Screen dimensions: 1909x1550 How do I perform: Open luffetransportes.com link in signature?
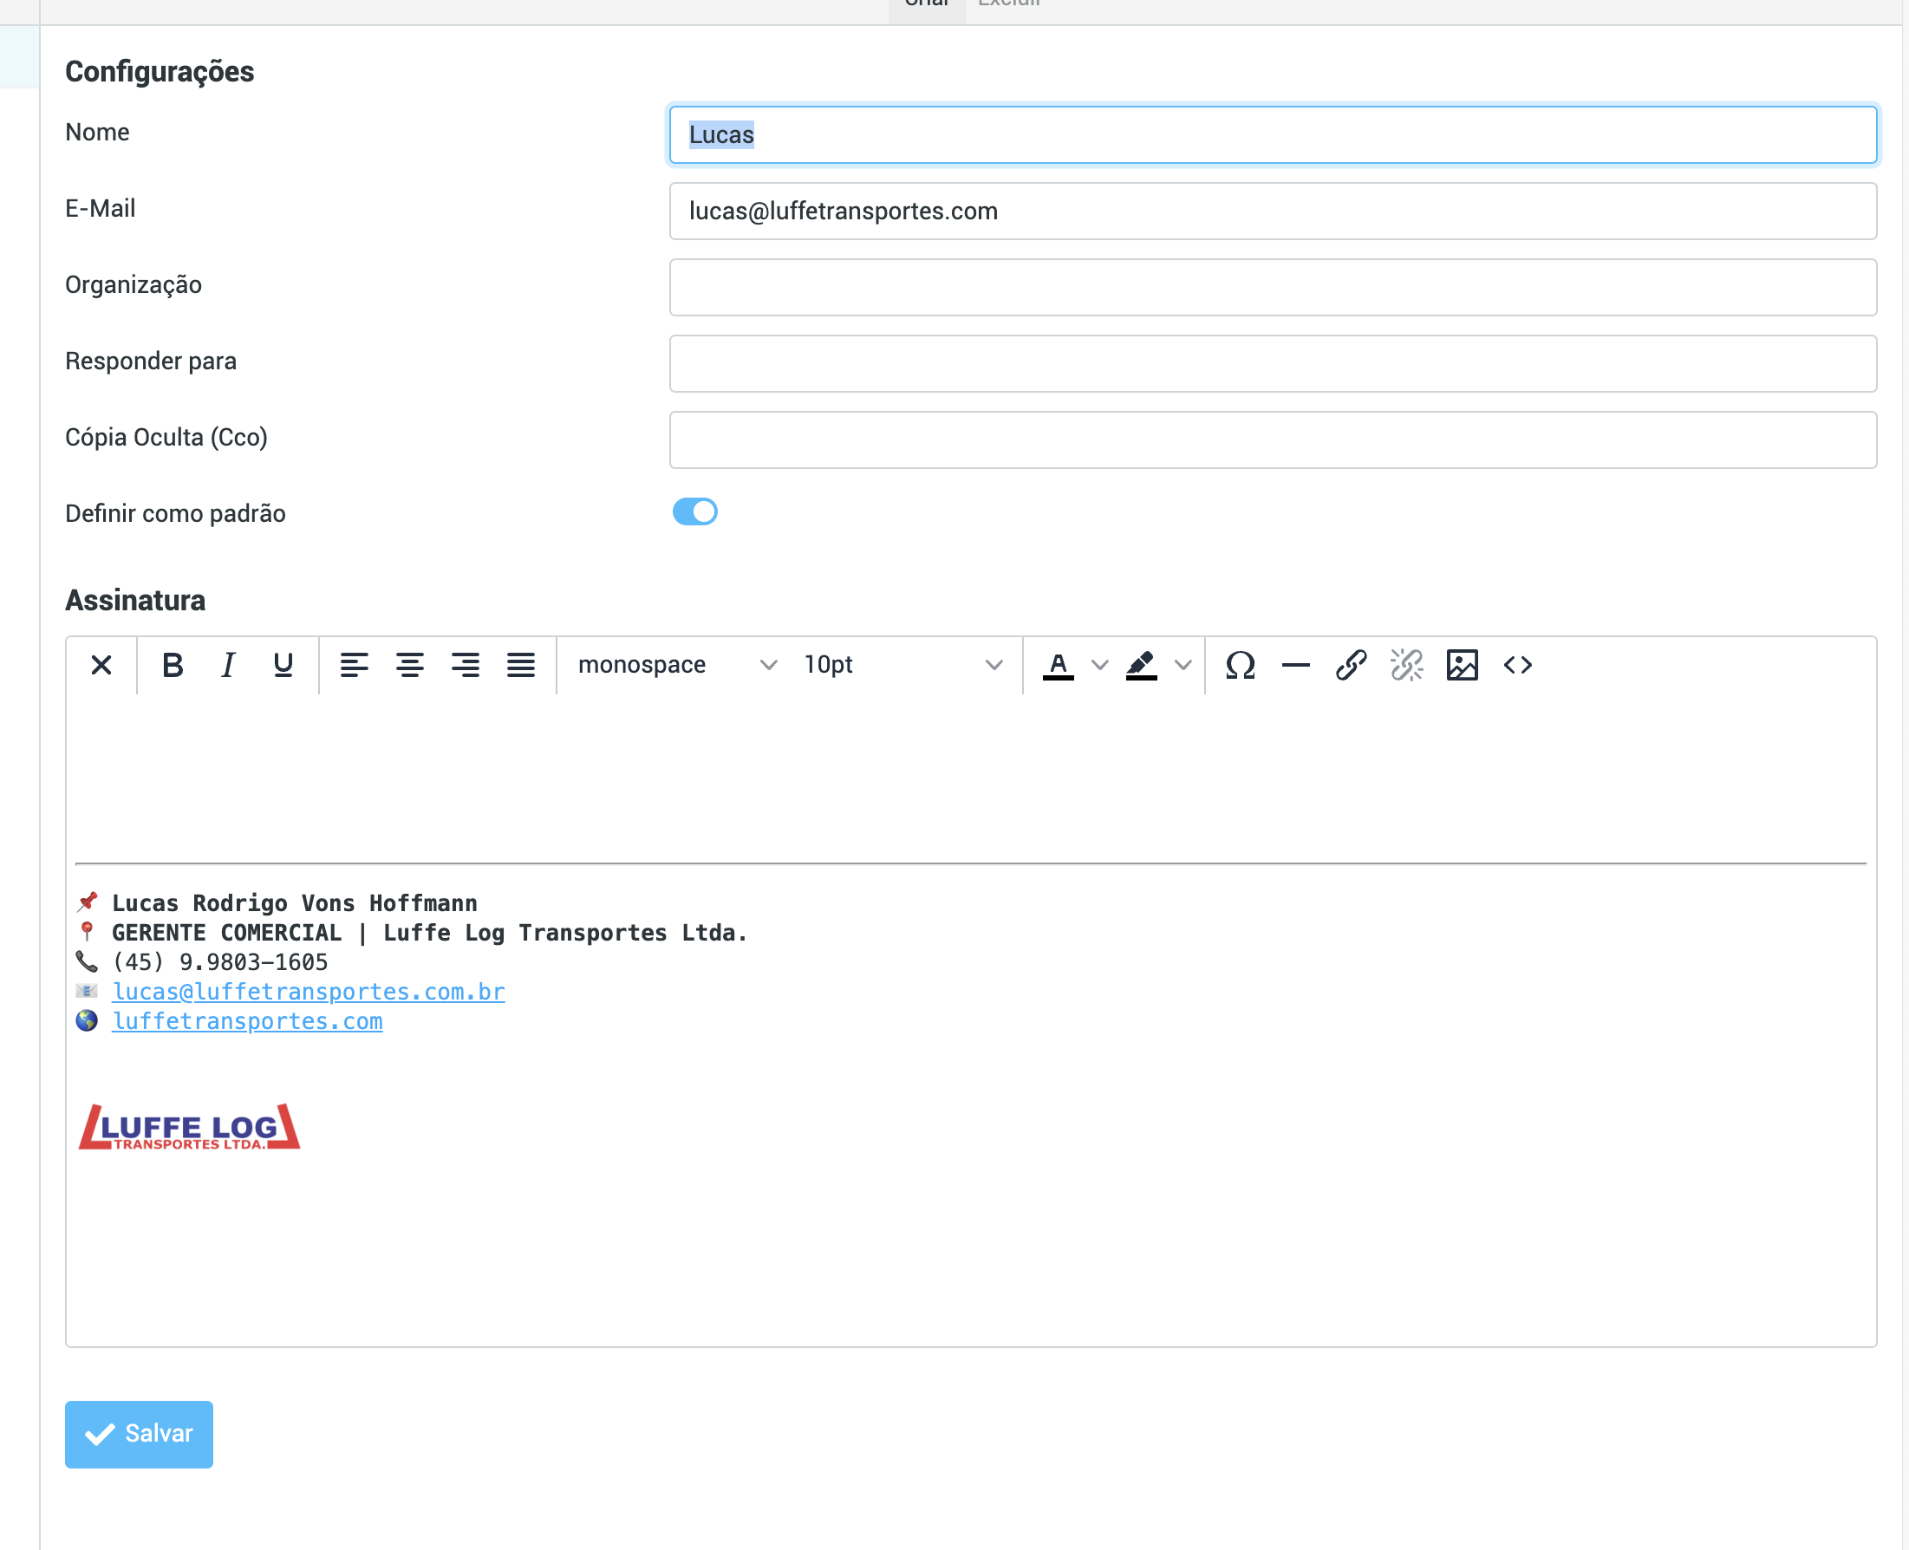click(x=247, y=1021)
